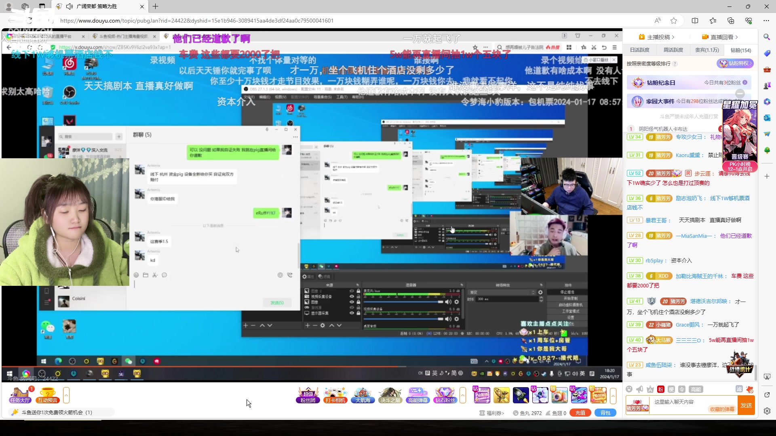Screen dimensions: 776x436
Task: Click the ranking help question mark icon
Action: tap(675, 64)
